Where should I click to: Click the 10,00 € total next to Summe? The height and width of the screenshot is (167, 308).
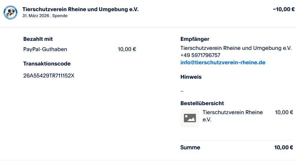pyautogui.click(x=284, y=147)
